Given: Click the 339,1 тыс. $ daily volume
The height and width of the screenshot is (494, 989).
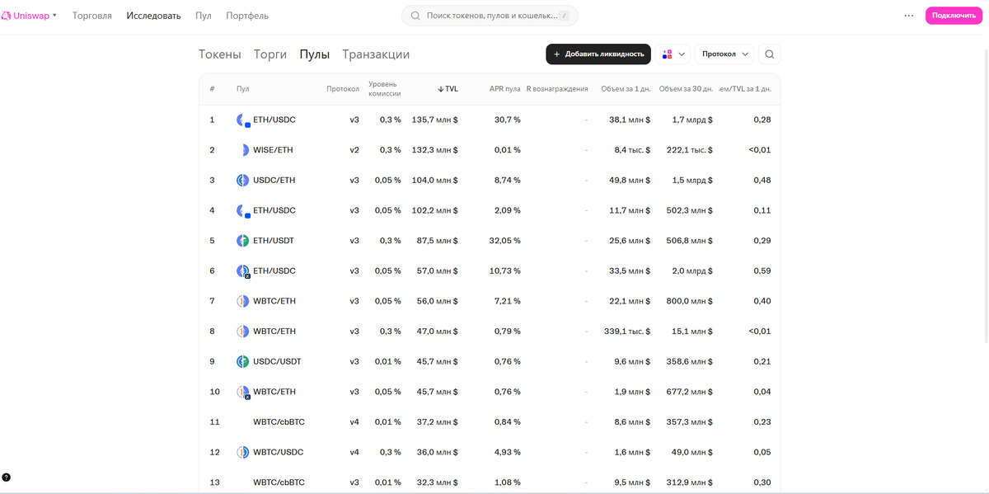Looking at the screenshot, I should click(x=627, y=332).
